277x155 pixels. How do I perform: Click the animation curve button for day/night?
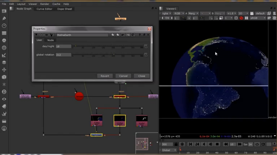[146, 46]
